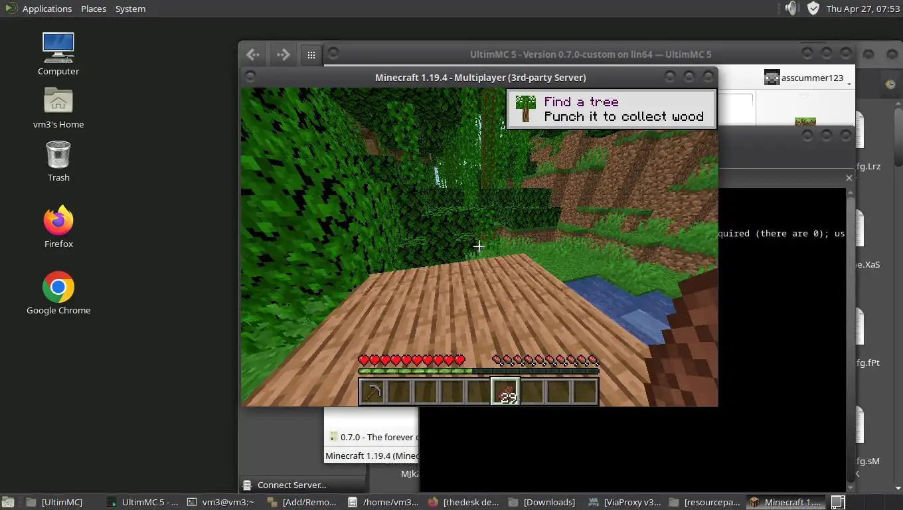Select the file ending in e.XaS
Viewport: 903px width, 510px height.
click(868, 240)
